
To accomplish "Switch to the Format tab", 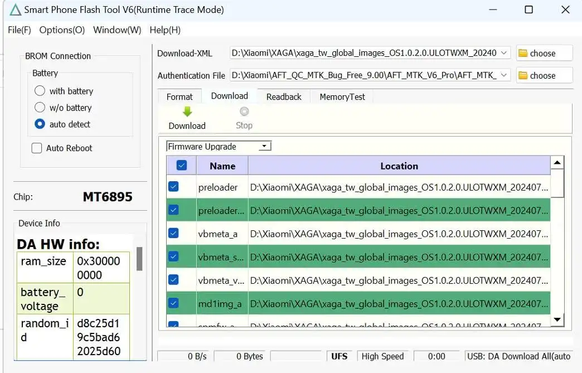I will tap(180, 97).
